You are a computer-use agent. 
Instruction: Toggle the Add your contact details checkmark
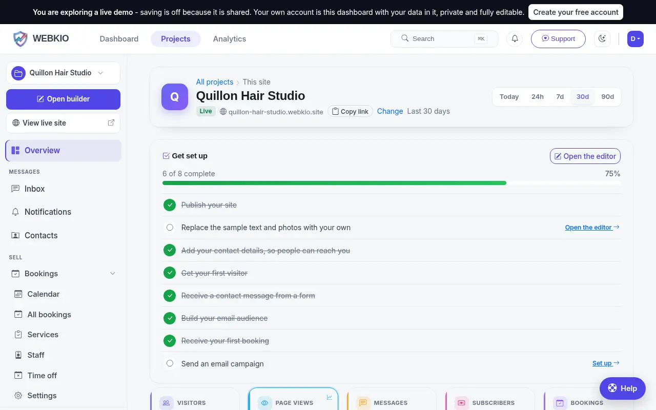pyautogui.click(x=170, y=251)
